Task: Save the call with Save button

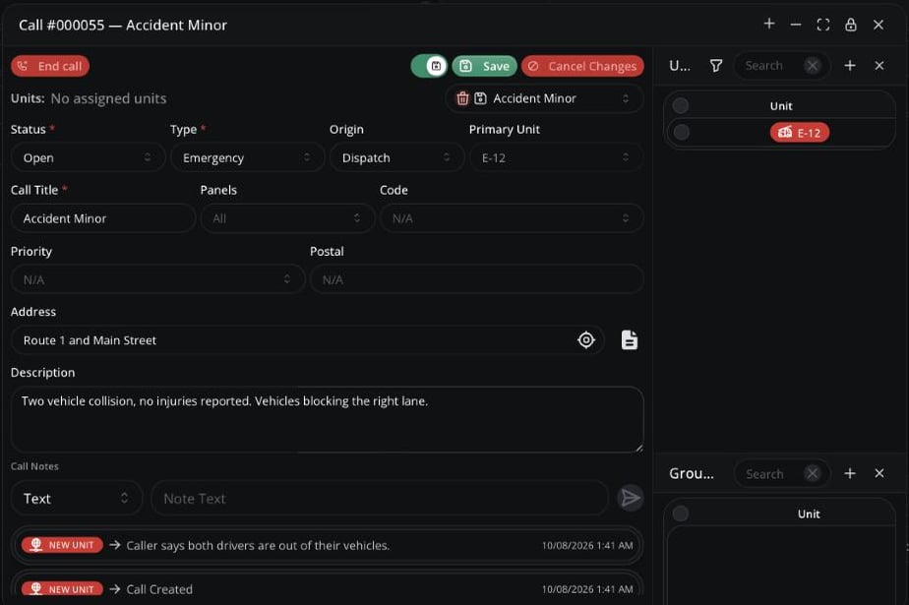Action: click(x=484, y=66)
